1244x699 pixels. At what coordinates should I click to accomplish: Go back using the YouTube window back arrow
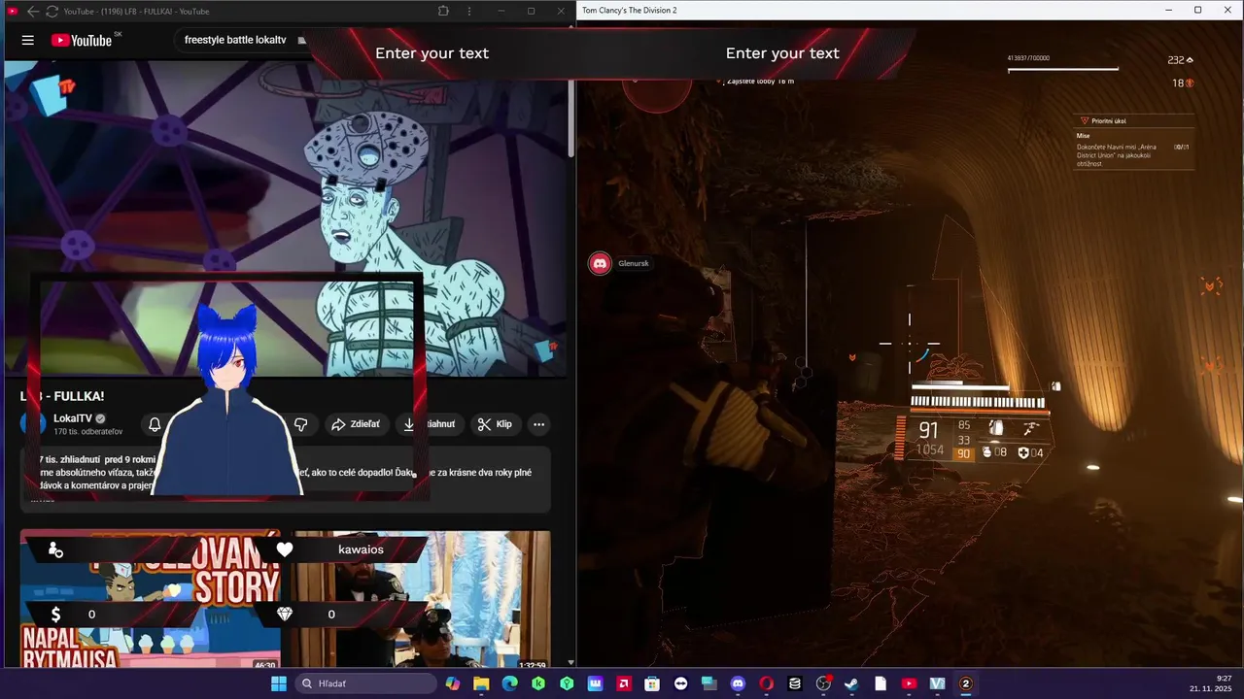[x=33, y=11]
